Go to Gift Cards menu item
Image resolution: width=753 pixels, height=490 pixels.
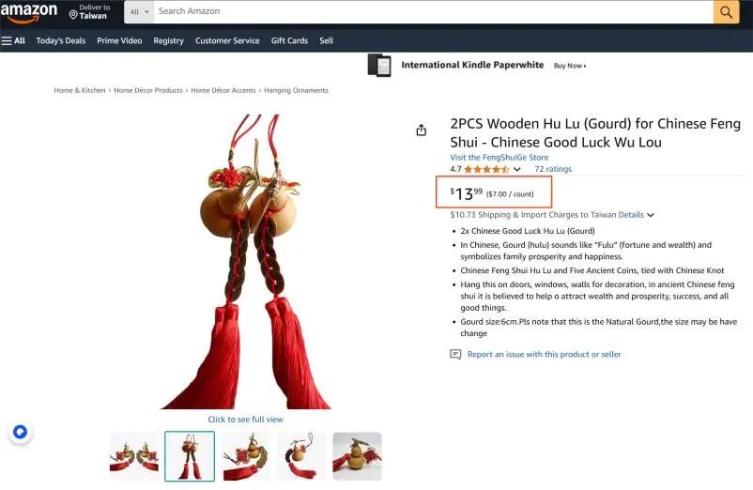click(x=289, y=40)
